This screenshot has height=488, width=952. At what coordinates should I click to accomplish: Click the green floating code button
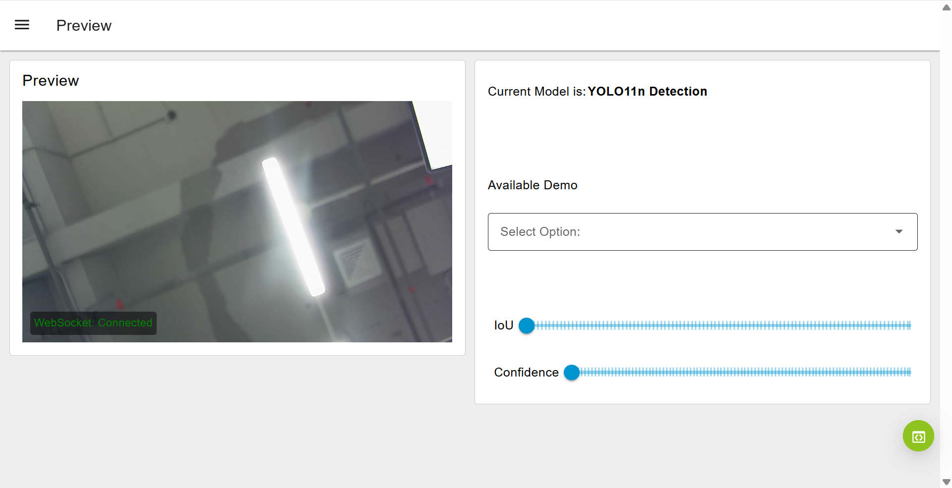click(x=918, y=436)
